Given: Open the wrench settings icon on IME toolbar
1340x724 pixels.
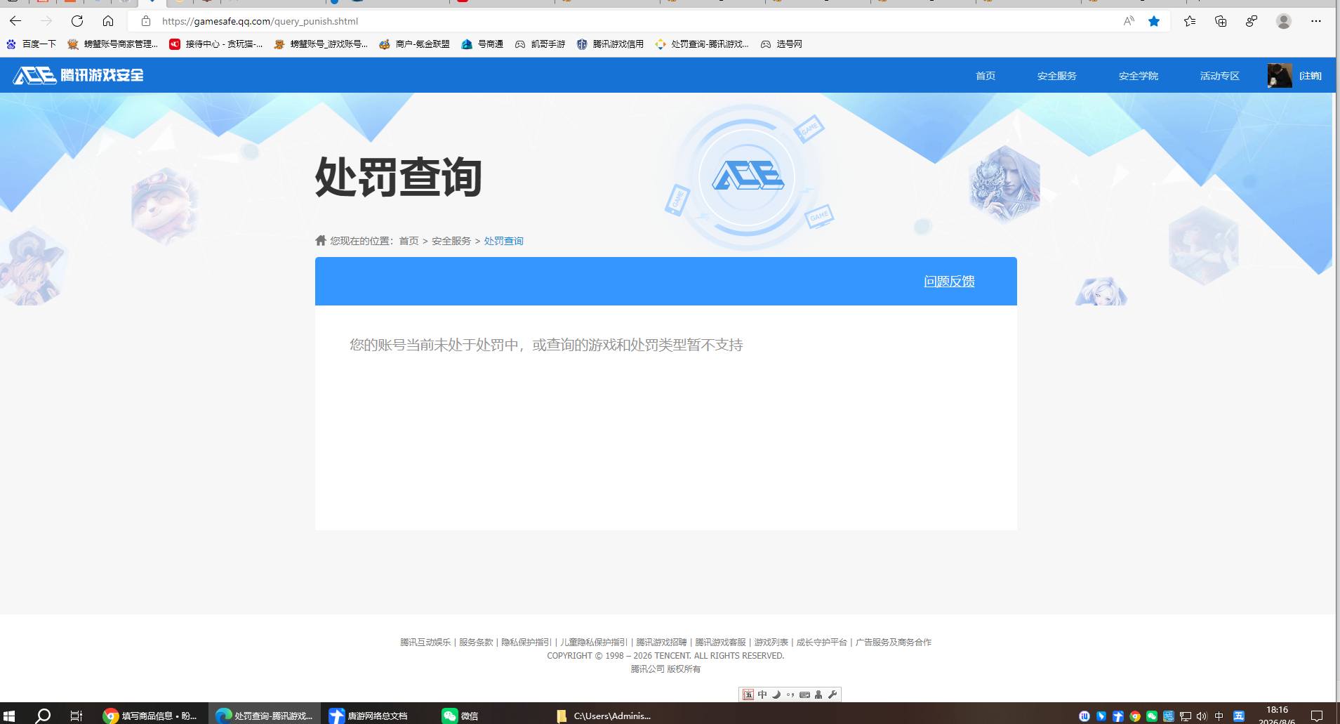Looking at the screenshot, I should point(832,695).
